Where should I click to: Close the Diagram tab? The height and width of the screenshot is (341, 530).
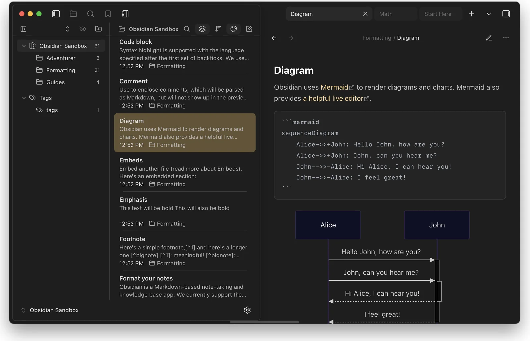(x=365, y=14)
